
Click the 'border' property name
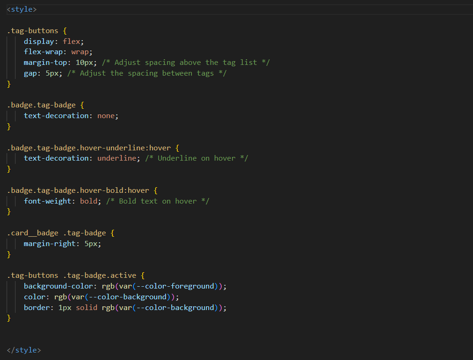coord(36,308)
